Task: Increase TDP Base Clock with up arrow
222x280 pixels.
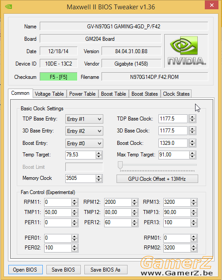Action: [192, 117]
